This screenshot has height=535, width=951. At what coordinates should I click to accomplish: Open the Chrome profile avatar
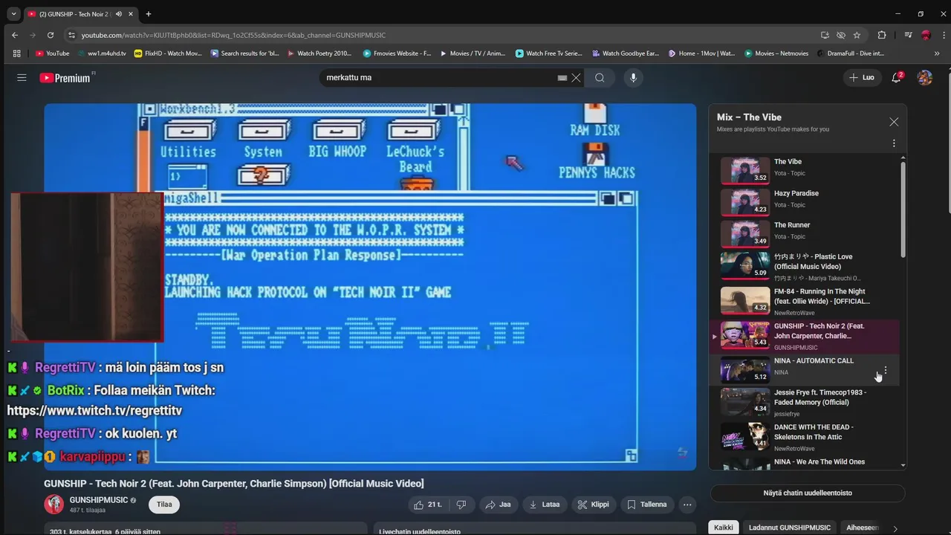(x=926, y=35)
